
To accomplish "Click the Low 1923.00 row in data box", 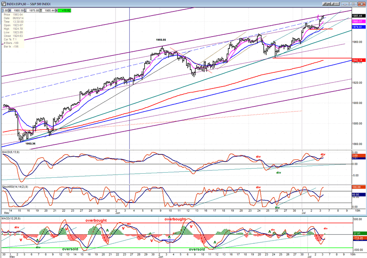I will pyautogui.click(x=13, y=32).
